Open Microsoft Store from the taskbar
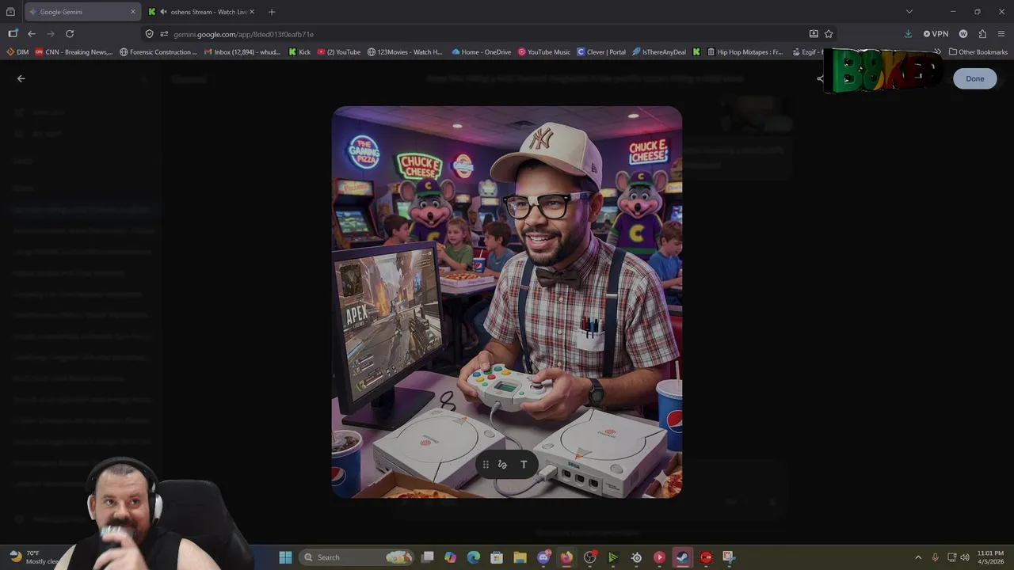The height and width of the screenshot is (570, 1014). click(x=497, y=557)
